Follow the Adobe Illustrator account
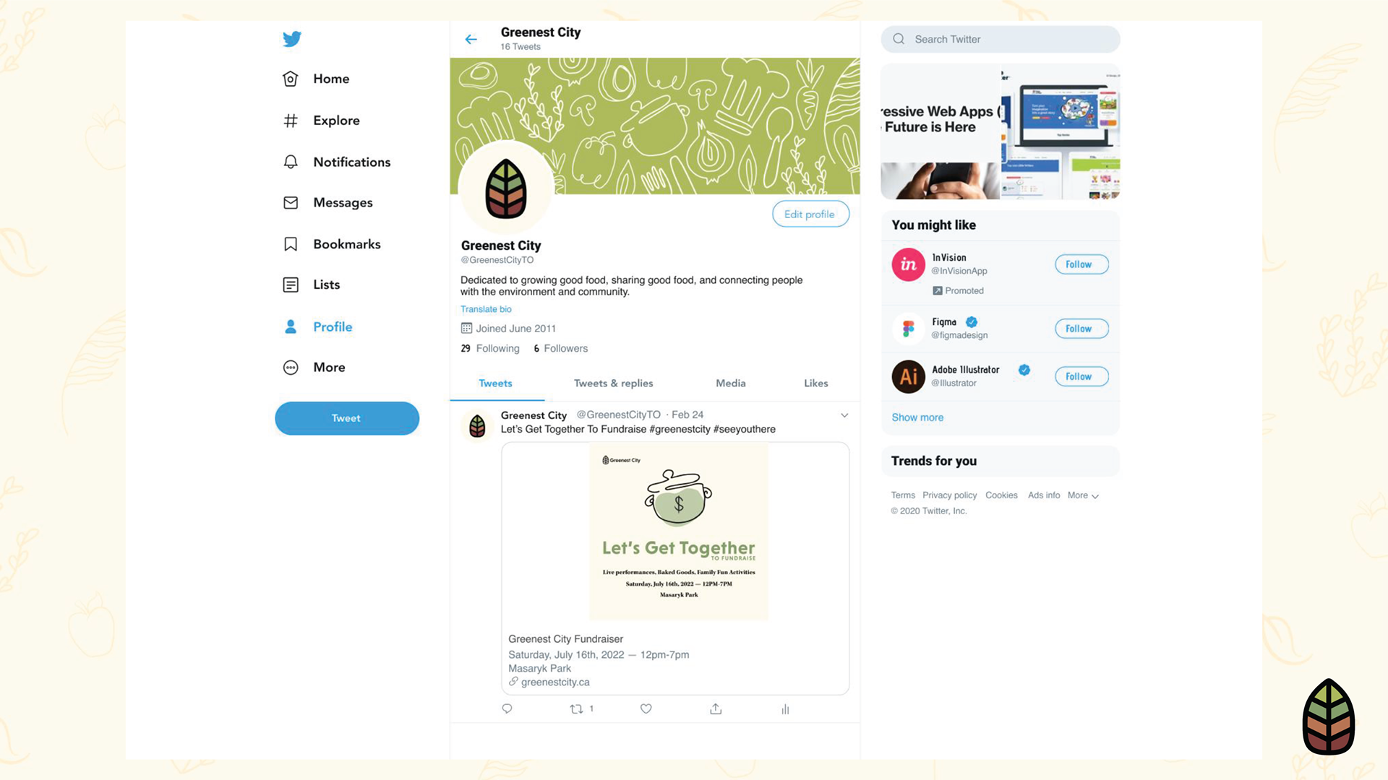 1081,376
